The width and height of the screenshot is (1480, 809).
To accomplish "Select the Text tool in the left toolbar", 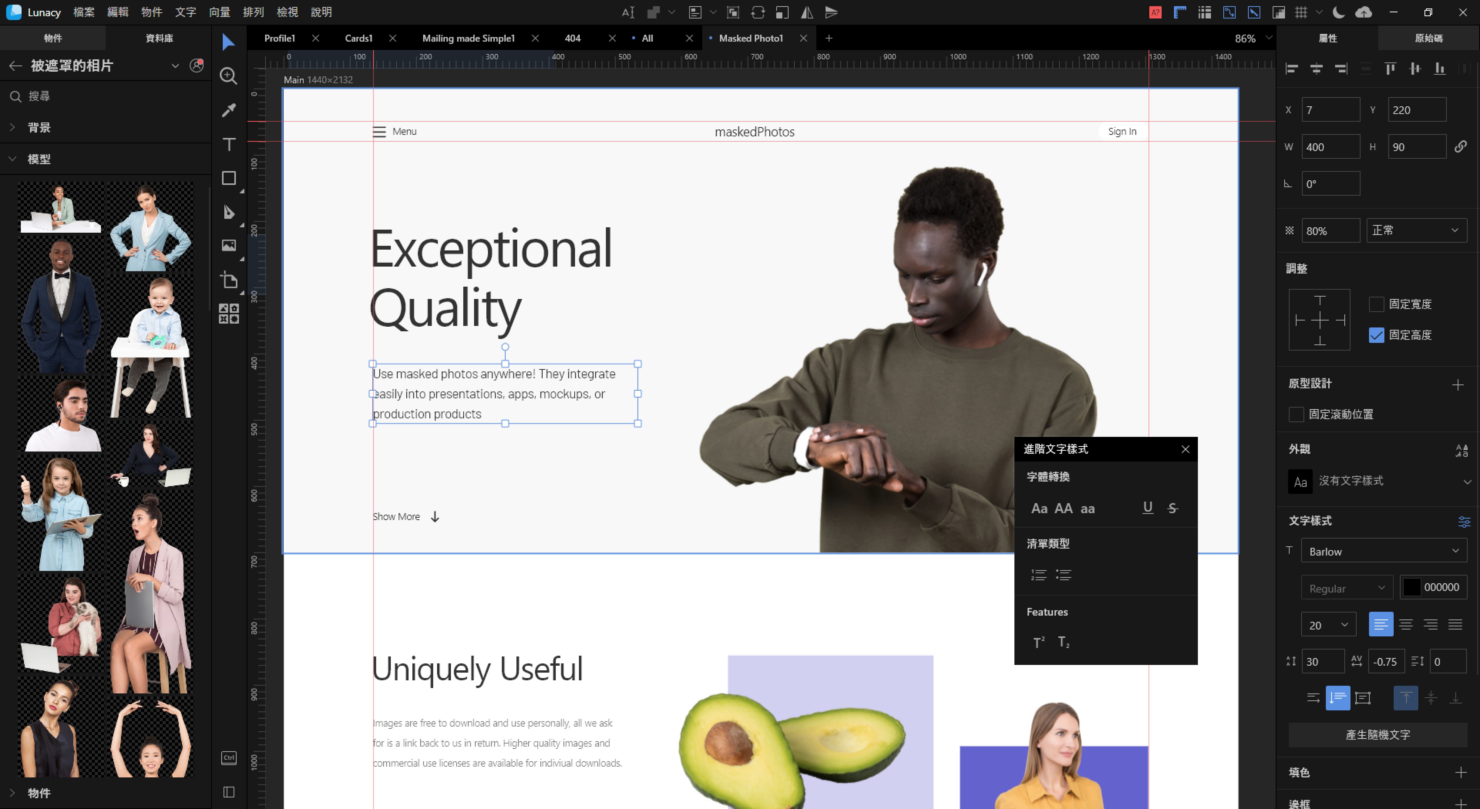I will (229, 144).
